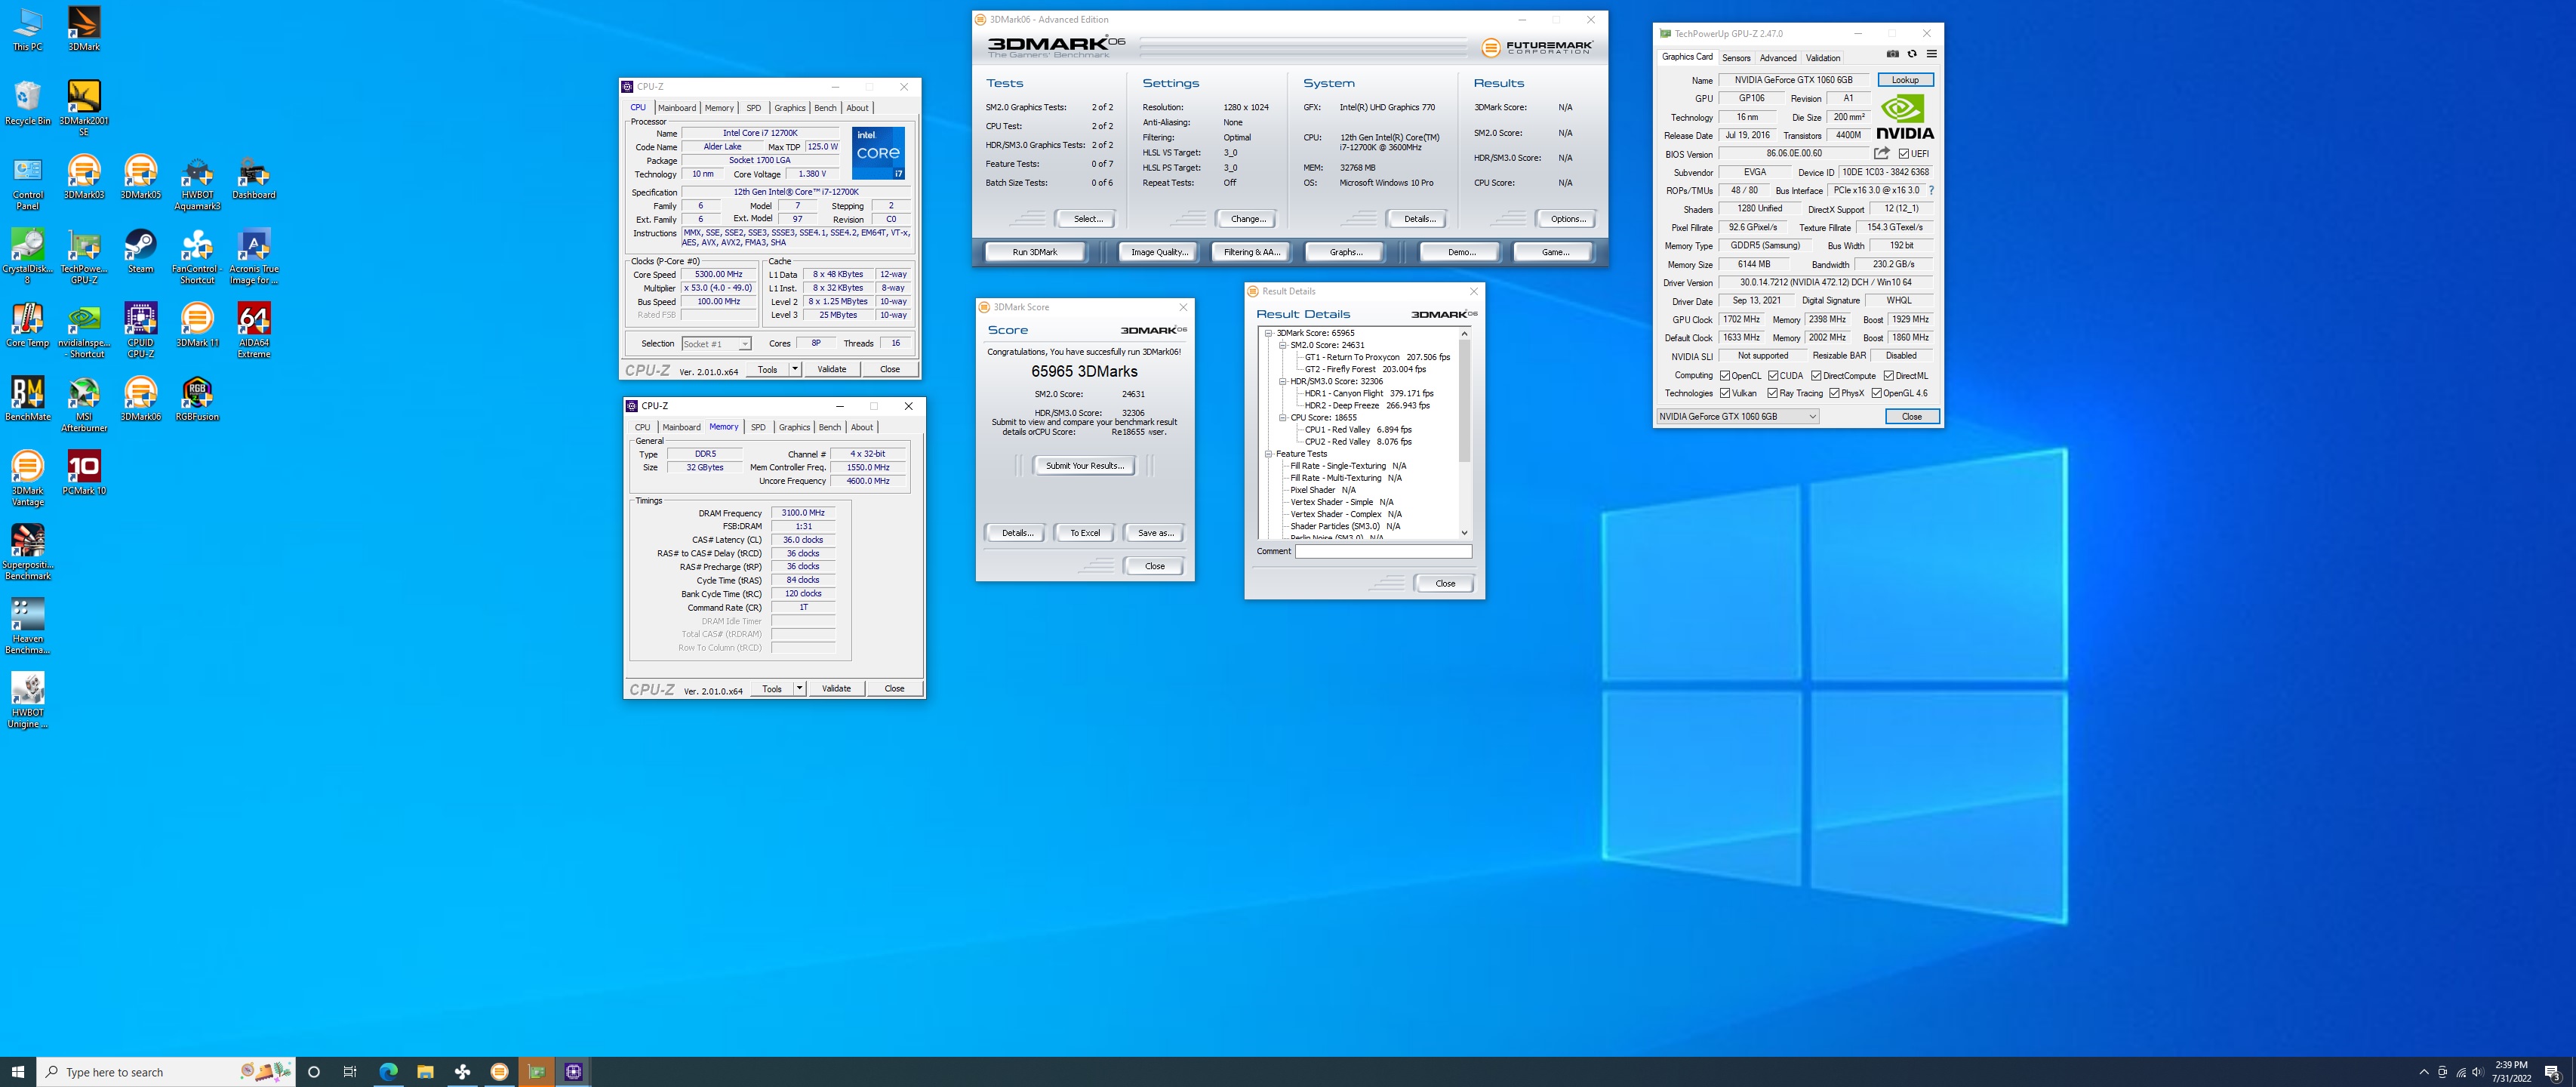Click the File Explorer taskbar icon
Viewport: 2576px width, 1087px height.
425,1071
